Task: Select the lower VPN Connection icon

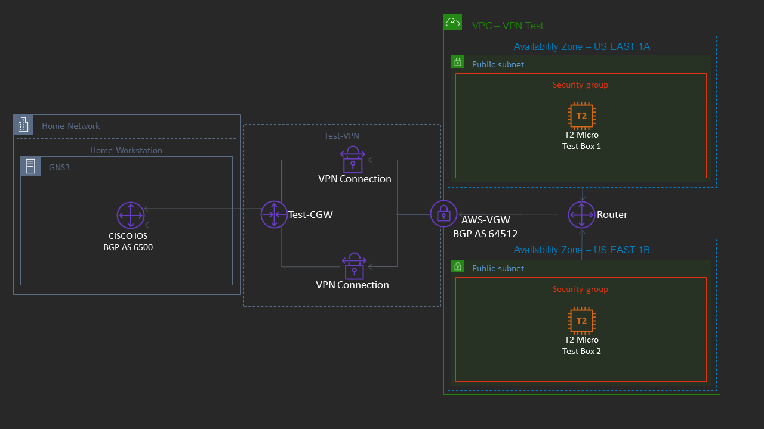Action: 353,266
